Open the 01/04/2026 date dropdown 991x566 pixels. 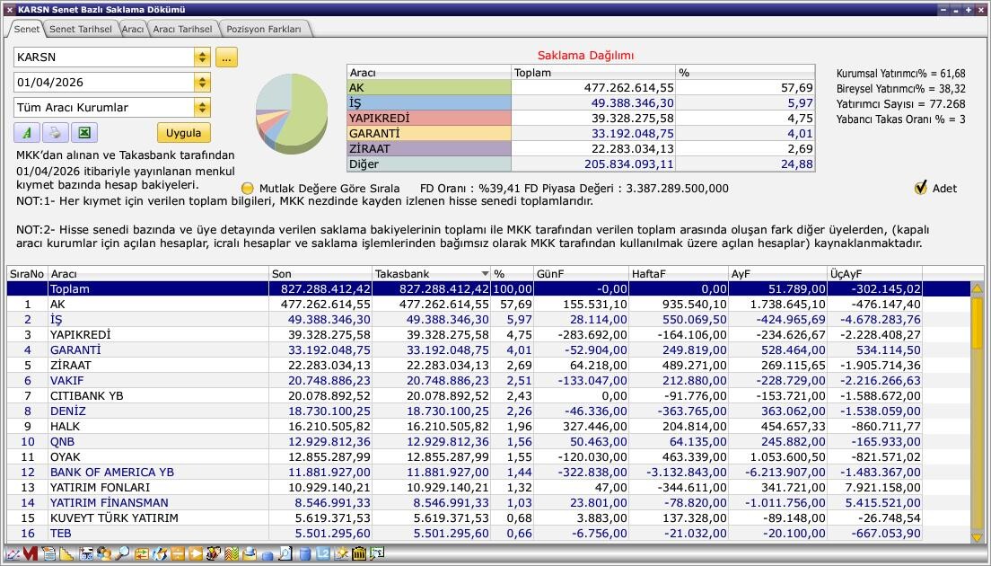coord(202,83)
